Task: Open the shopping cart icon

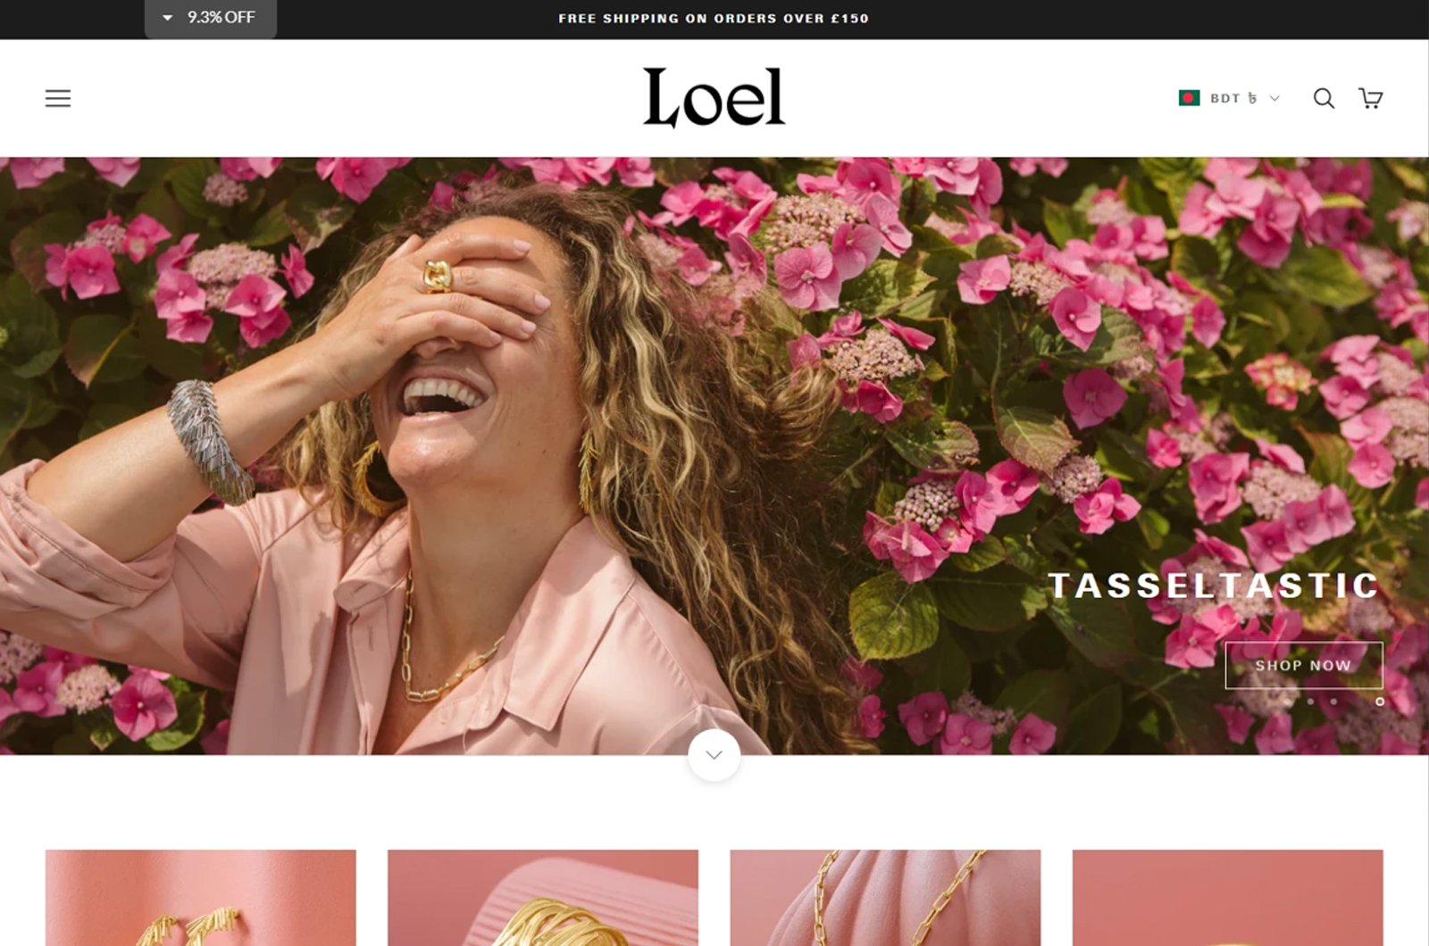Action: (x=1371, y=98)
